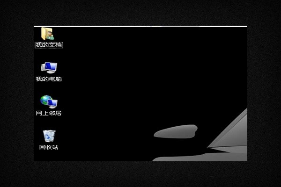Click the 回收站 text label
The width and height of the screenshot is (281, 187).
pyautogui.click(x=49, y=147)
